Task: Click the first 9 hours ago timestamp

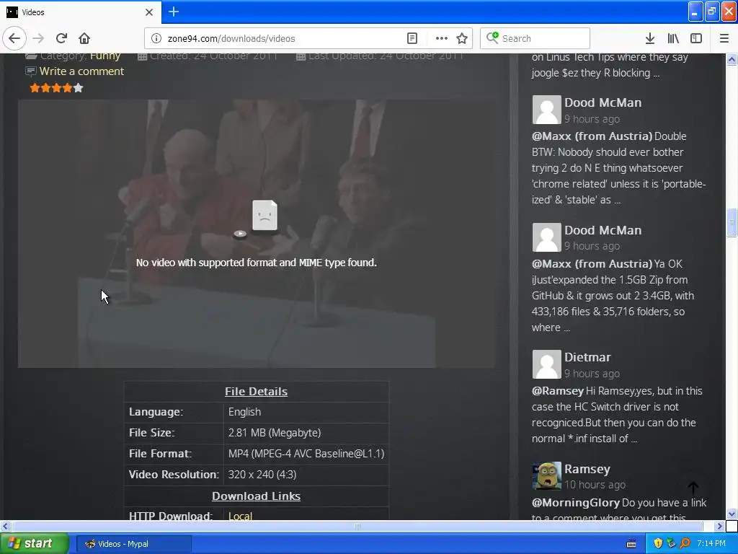Action: pyautogui.click(x=592, y=119)
